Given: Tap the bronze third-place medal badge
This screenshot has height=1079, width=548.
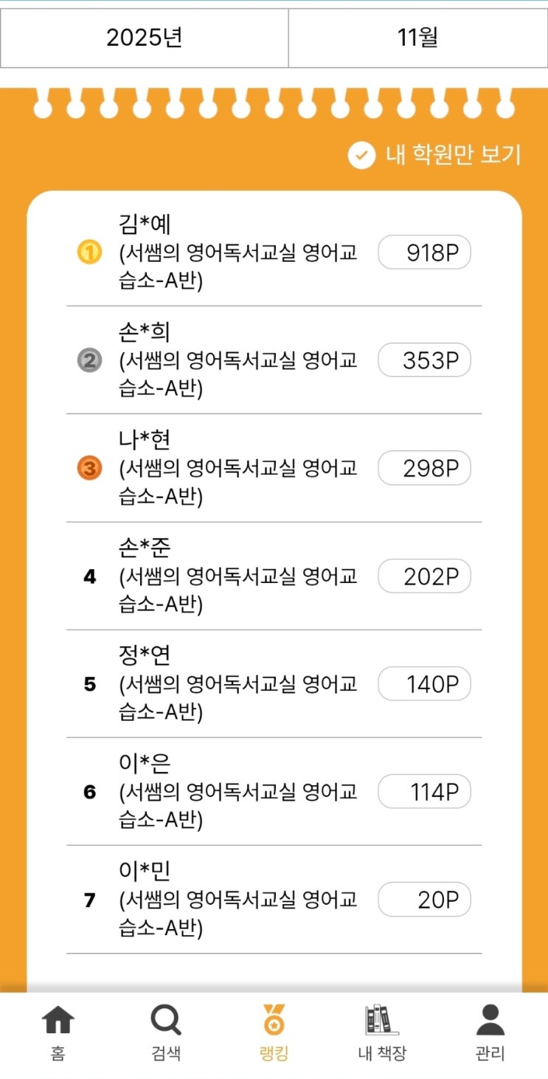Looking at the screenshot, I should click(x=89, y=469).
